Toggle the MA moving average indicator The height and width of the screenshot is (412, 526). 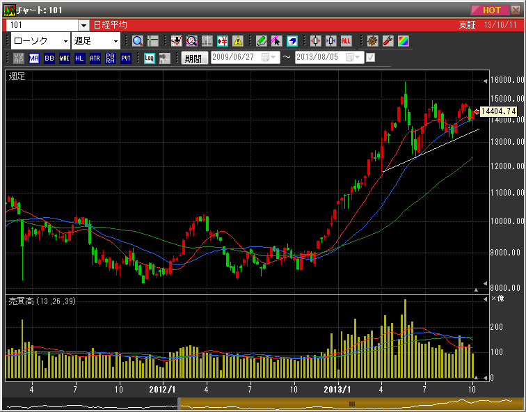(x=34, y=58)
